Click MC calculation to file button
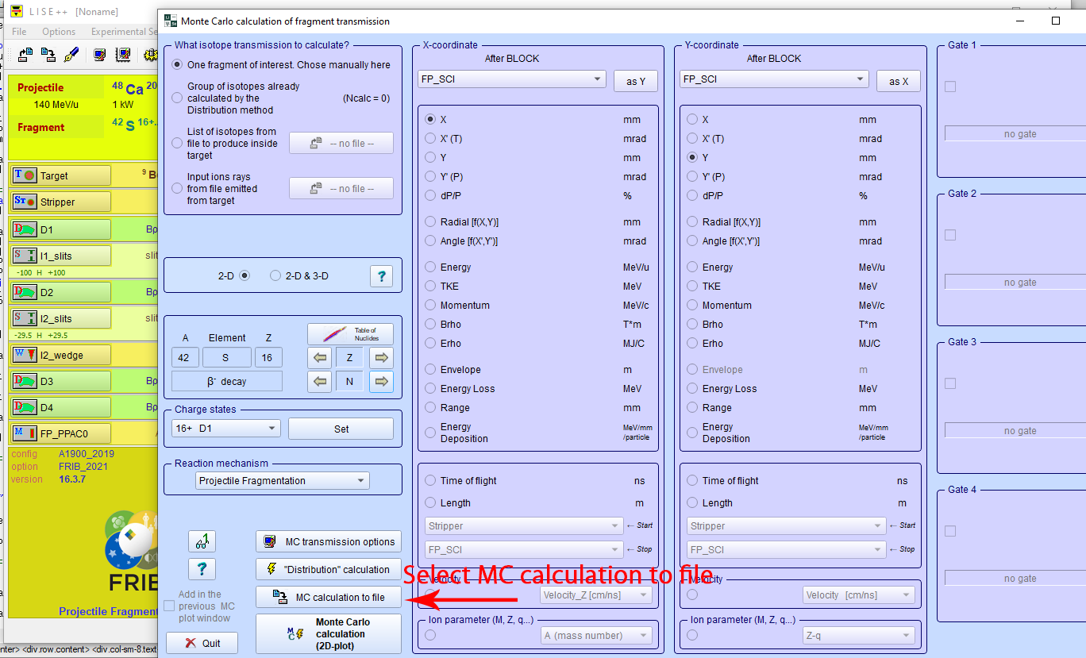The image size is (1086, 658). tap(329, 598)
